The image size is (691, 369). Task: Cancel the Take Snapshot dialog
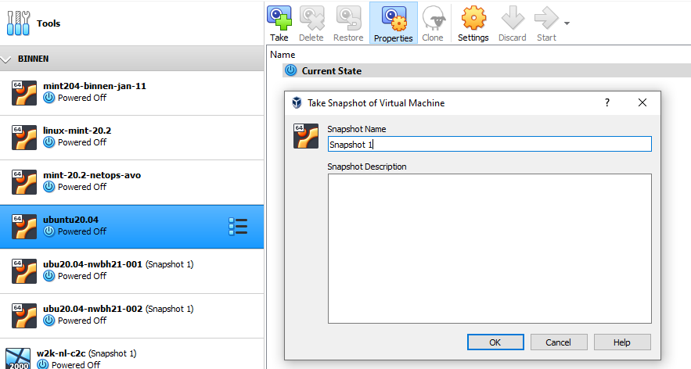[x=558, y=342]
